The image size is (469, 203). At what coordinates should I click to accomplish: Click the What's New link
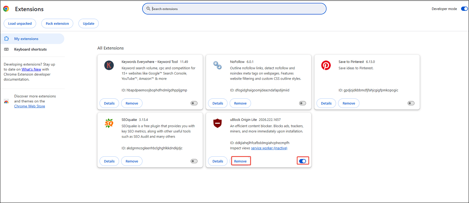[x=31, y=69]
